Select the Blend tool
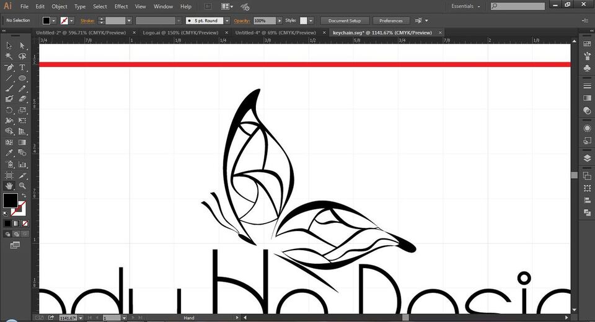 pyautogui.click(x=22, y=153)
